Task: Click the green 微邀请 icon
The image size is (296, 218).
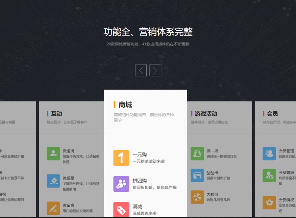Action: (53, 153)
